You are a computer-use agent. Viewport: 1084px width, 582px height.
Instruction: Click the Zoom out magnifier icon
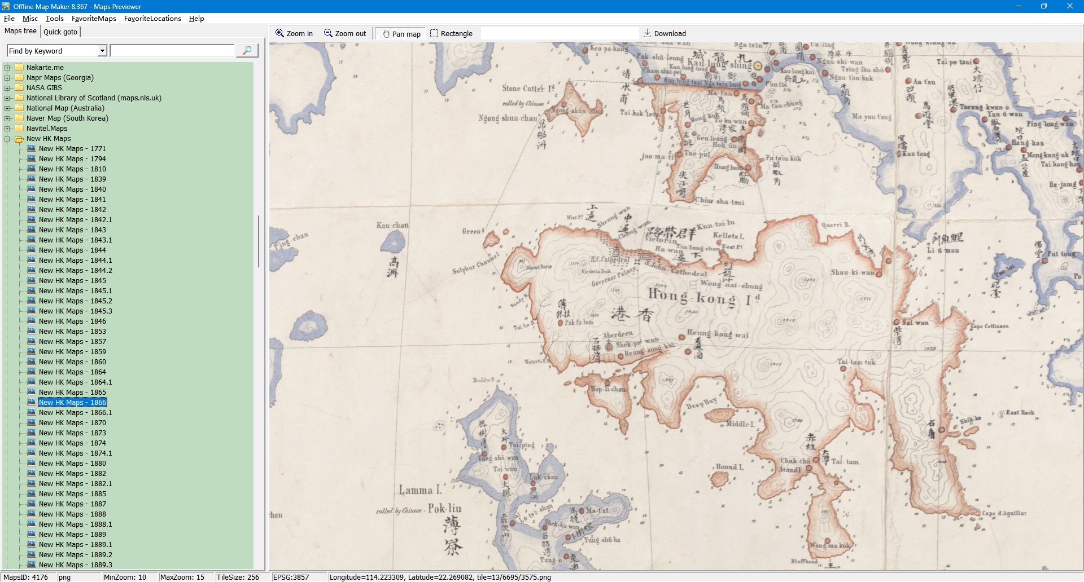[328, 33]
